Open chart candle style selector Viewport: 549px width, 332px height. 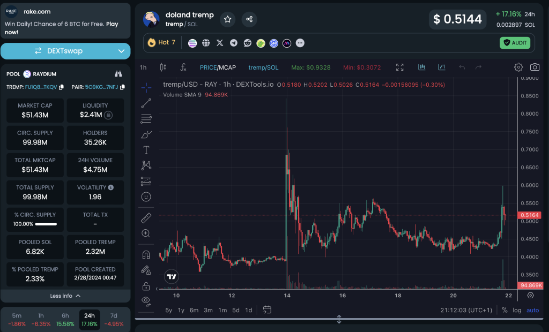[163, 67]
